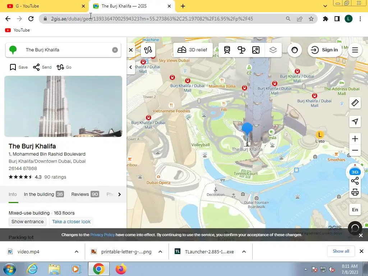The height and width of the screenshot is (276, 368).
Task: Save the Burj Khalifa bookmark
Action: click(x=19, y=67)
